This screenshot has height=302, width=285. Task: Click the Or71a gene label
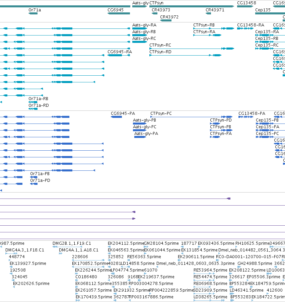(x=35, y=10)
